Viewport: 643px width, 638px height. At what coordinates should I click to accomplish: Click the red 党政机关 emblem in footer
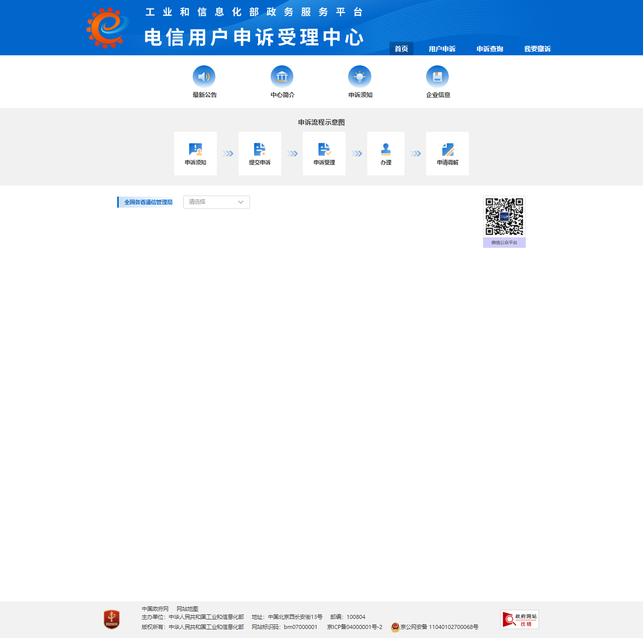[x=111, y=619]
